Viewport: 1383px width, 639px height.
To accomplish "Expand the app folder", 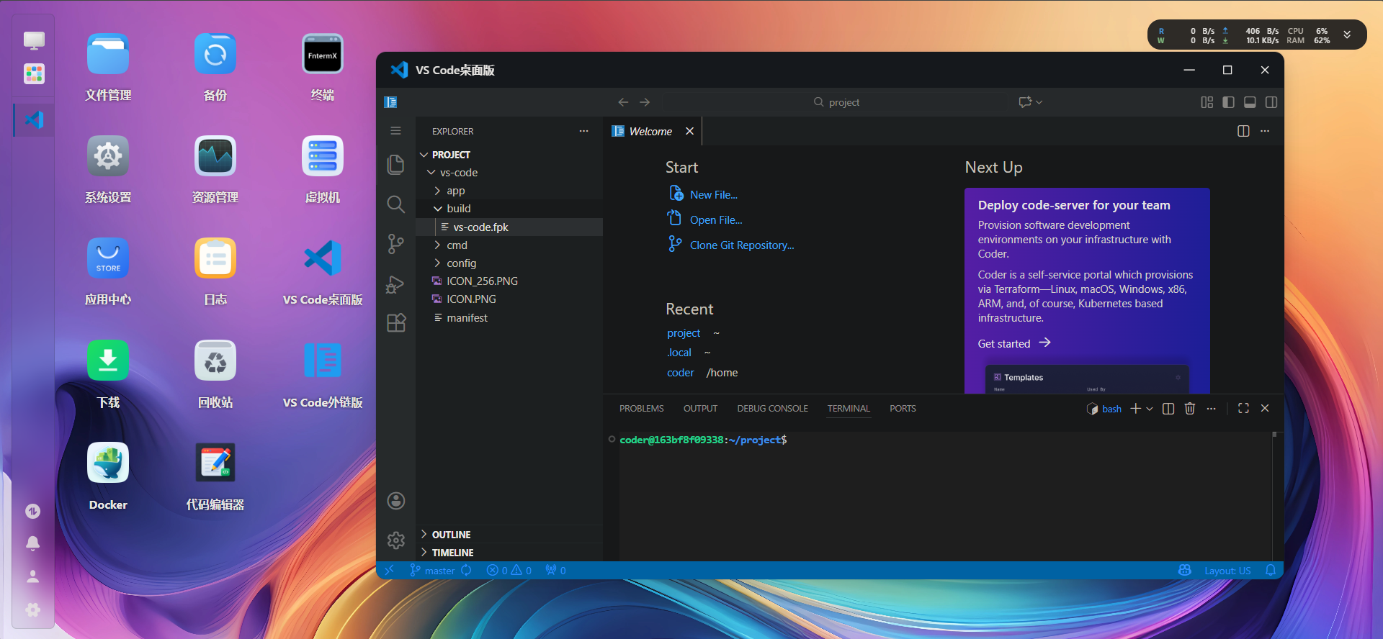I will click(x=455, y=191).
